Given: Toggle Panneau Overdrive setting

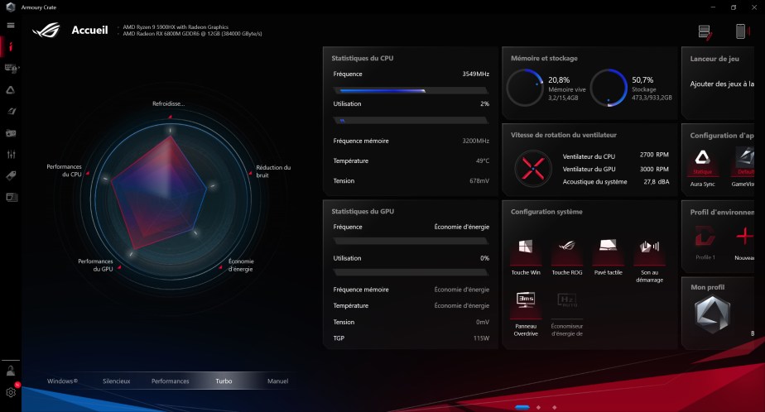Looking at the screenshot, I should click(526, 314).
